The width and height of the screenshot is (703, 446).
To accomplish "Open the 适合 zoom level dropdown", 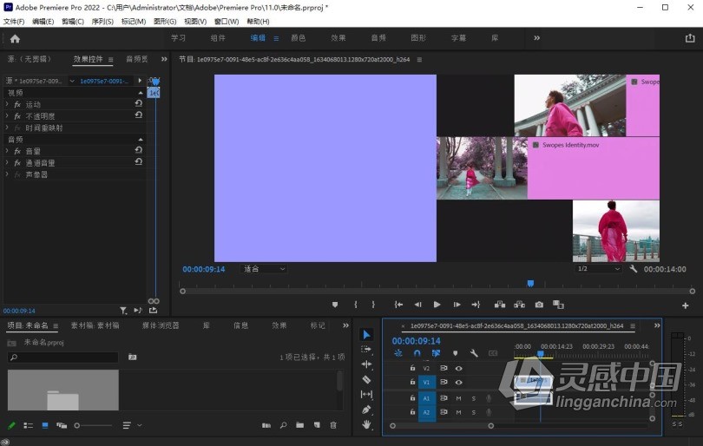I will [264, 269].
